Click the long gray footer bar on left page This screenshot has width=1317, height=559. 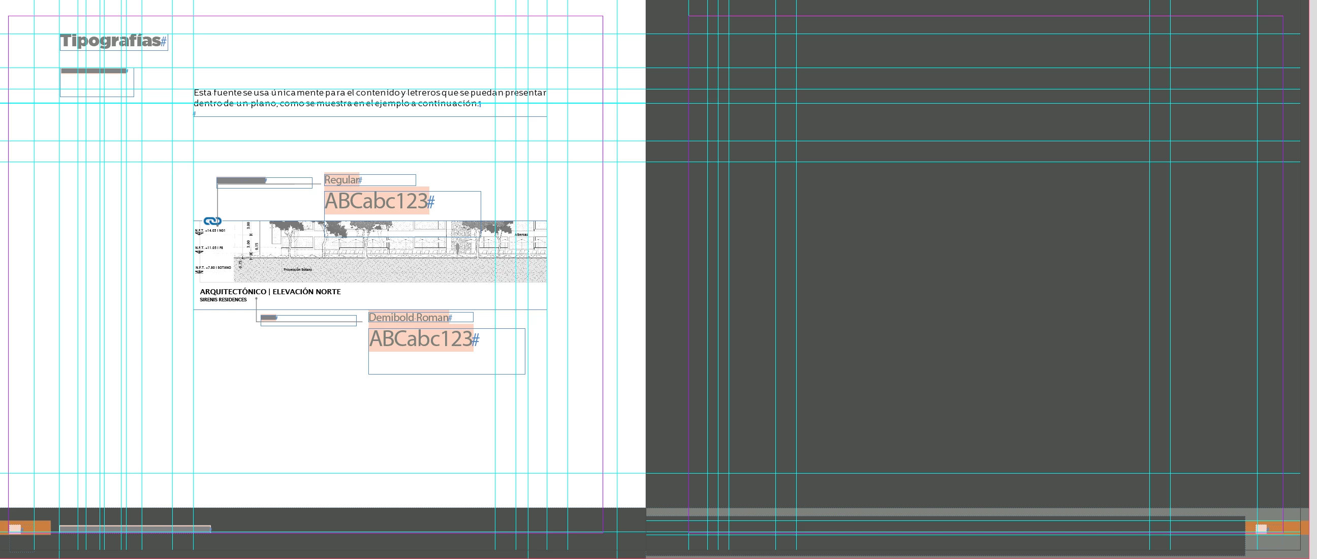[x=135, y=529]
